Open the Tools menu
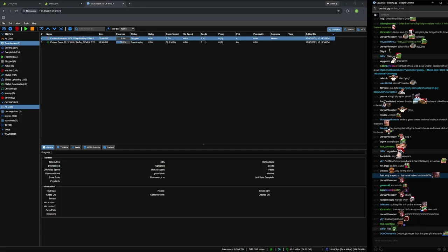The width and height of the screenshot is (448, 252). 26,23
